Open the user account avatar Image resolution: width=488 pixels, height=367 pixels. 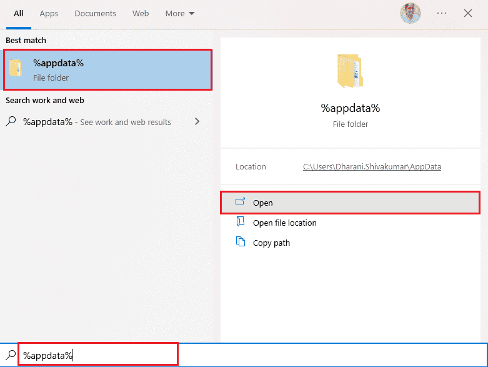point(411,13)
